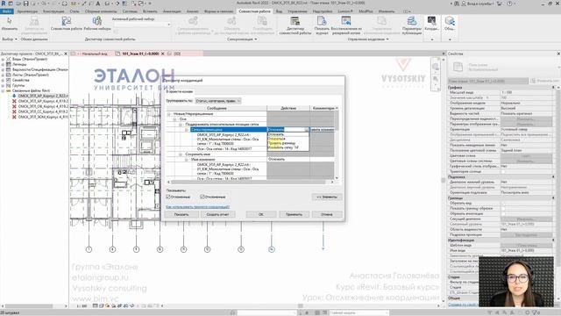Switch to the 'ModPlus' ribbon tab
Screen dimensions: 561x316
(x=366, y=11)
